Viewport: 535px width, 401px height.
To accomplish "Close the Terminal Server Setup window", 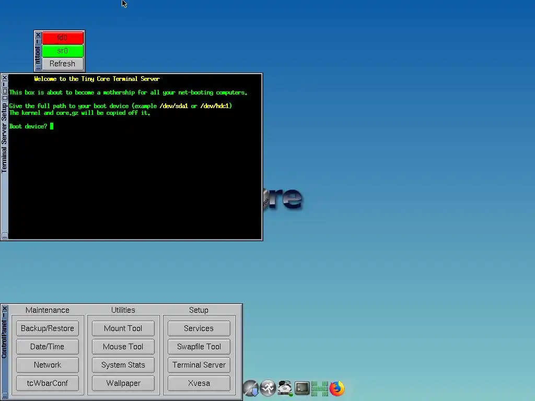I will [x=5, y=78].
